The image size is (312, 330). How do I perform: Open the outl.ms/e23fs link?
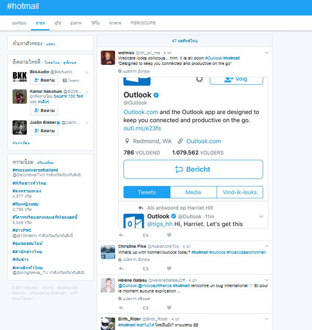coord(142,128)
